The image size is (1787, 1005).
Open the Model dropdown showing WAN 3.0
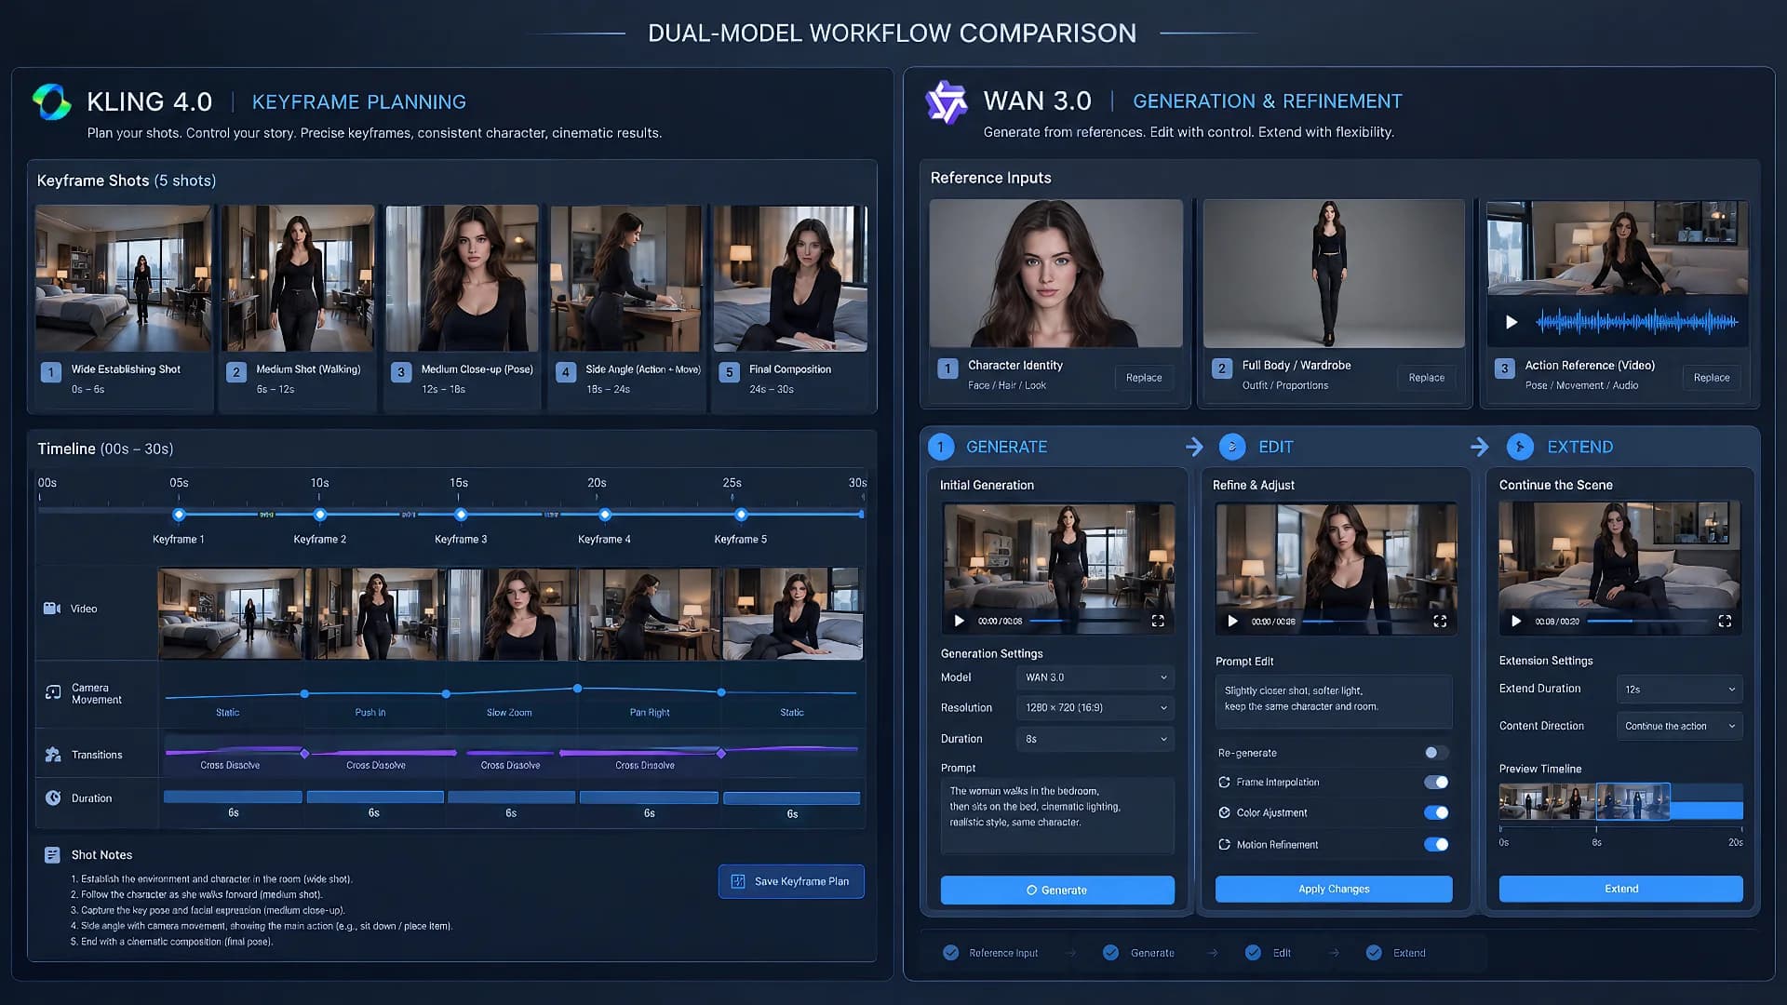click(1095, 677)
